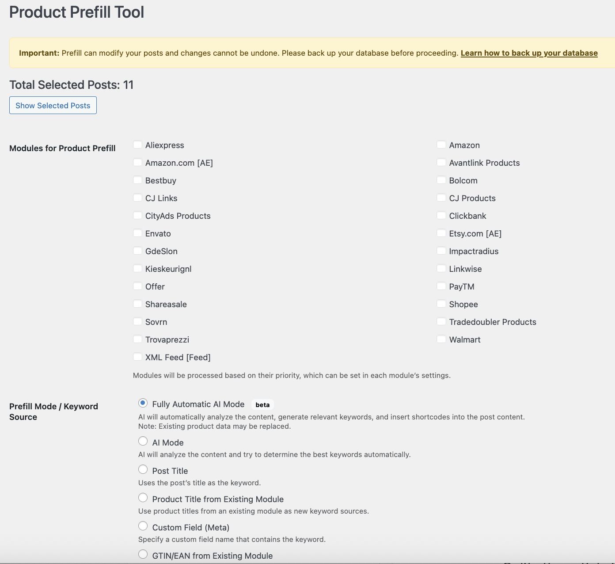Enable the Aliexpress module checkbox
Image resolution: width=615 pixels, height=564 pixels.
pos(138,145)
